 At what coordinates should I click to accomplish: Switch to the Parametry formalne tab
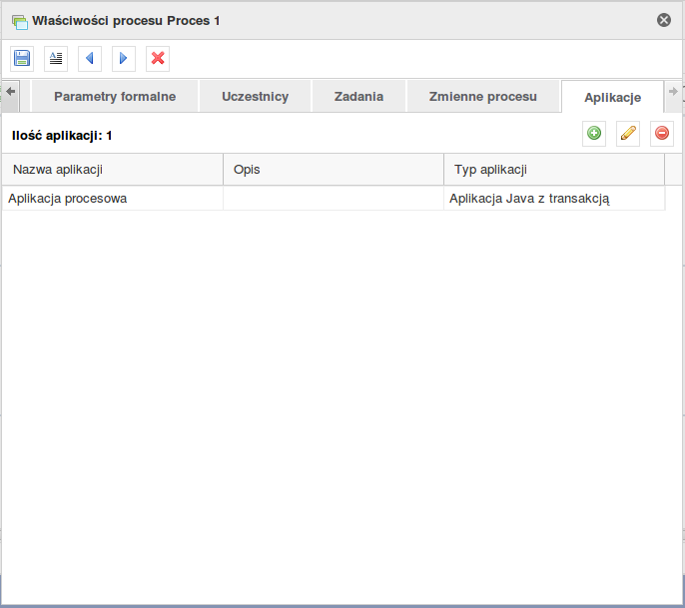tap(115, 97)
